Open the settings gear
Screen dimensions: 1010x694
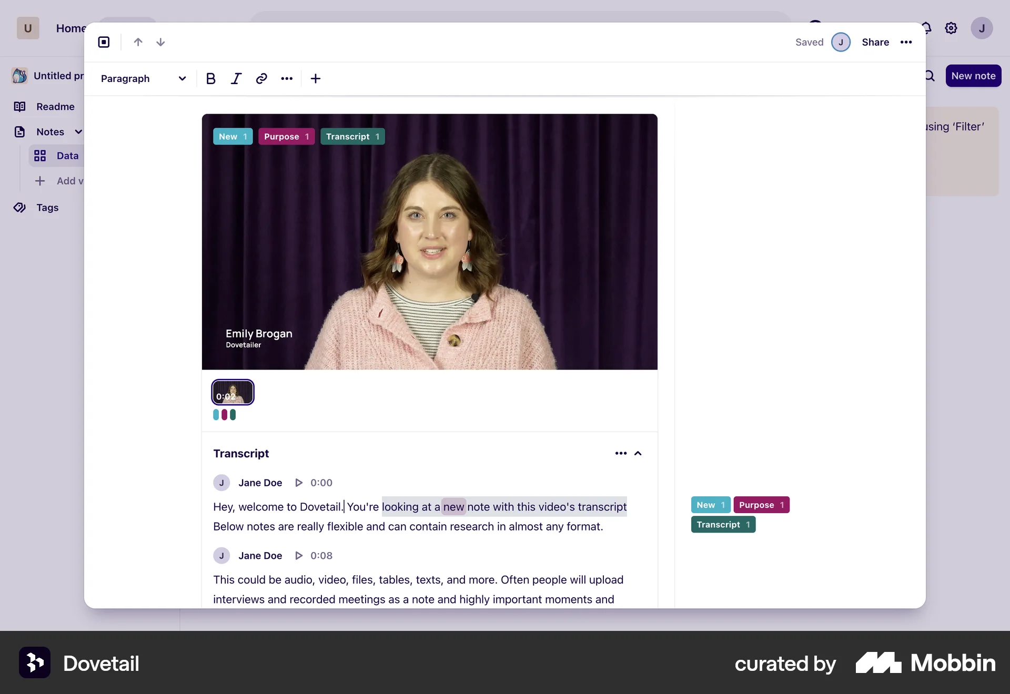point(951,28)
